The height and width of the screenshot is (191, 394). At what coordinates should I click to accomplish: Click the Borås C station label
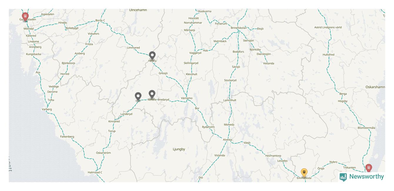pyautogui.click(x=100, y=20)
